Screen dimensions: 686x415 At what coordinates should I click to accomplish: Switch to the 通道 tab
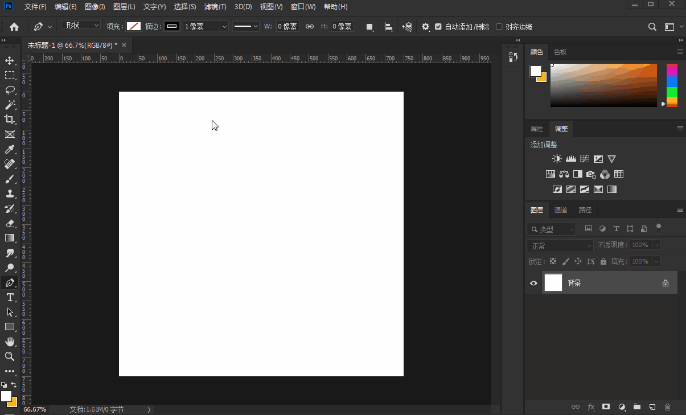561,210
